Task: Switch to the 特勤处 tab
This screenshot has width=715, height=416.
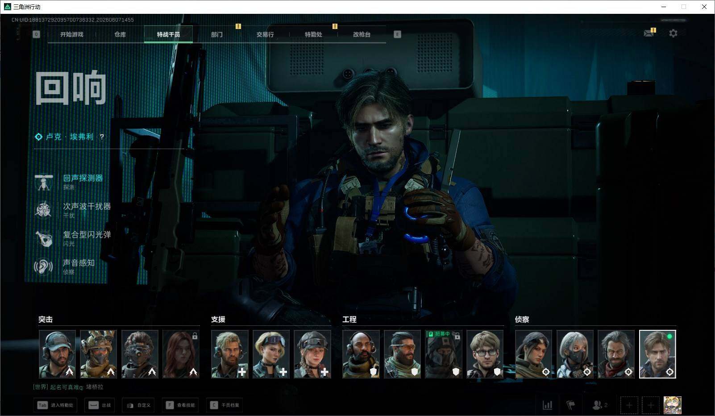Action: [x=313, y=34]
